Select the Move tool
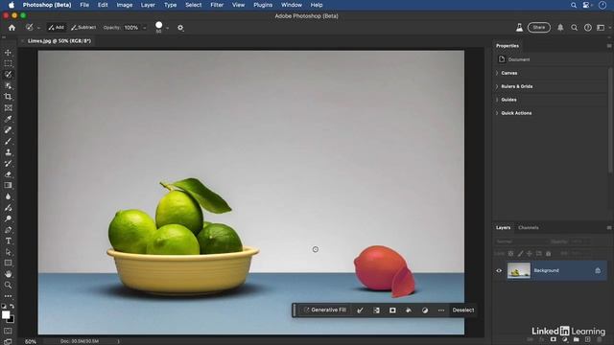Viewport: 614px width, 345px height. pos(8,53)
